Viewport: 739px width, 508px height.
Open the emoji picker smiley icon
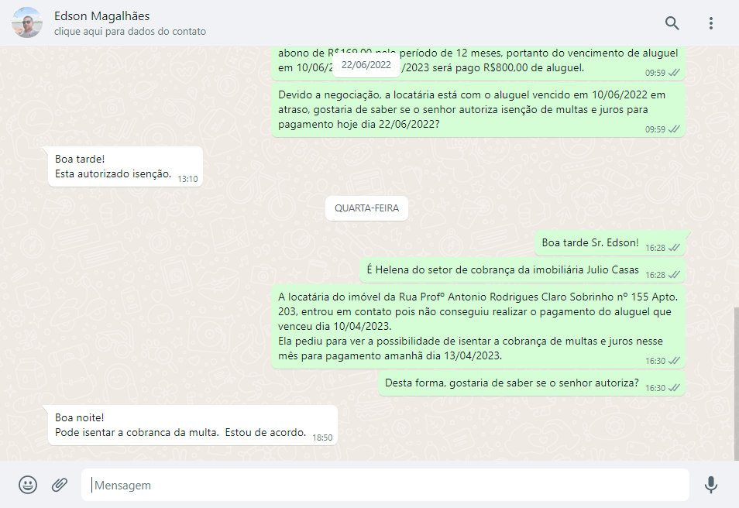pos(28,485)
